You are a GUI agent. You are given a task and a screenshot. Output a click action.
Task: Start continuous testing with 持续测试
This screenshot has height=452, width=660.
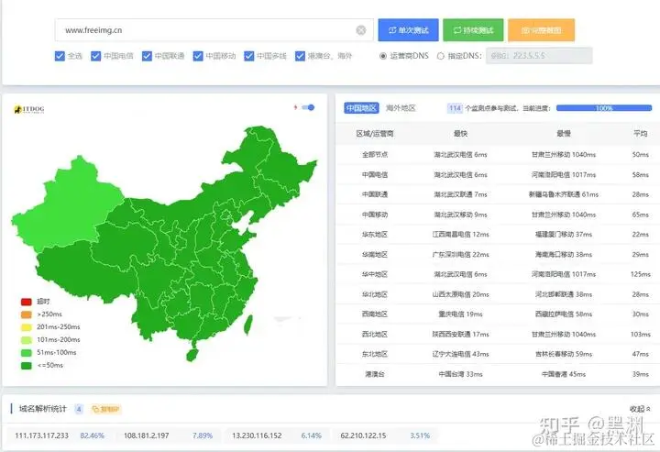click(473, 30)
